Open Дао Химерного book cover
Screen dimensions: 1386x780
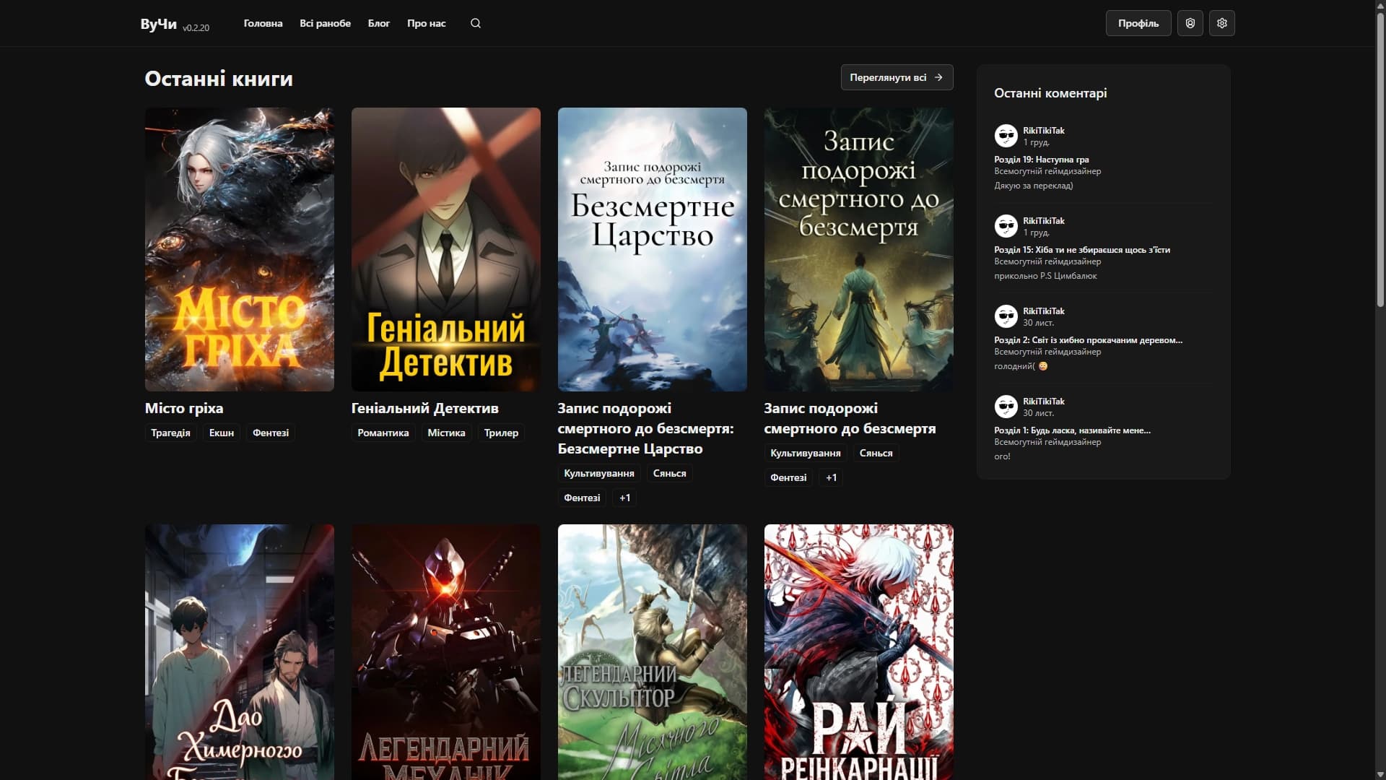pos(240,652)
